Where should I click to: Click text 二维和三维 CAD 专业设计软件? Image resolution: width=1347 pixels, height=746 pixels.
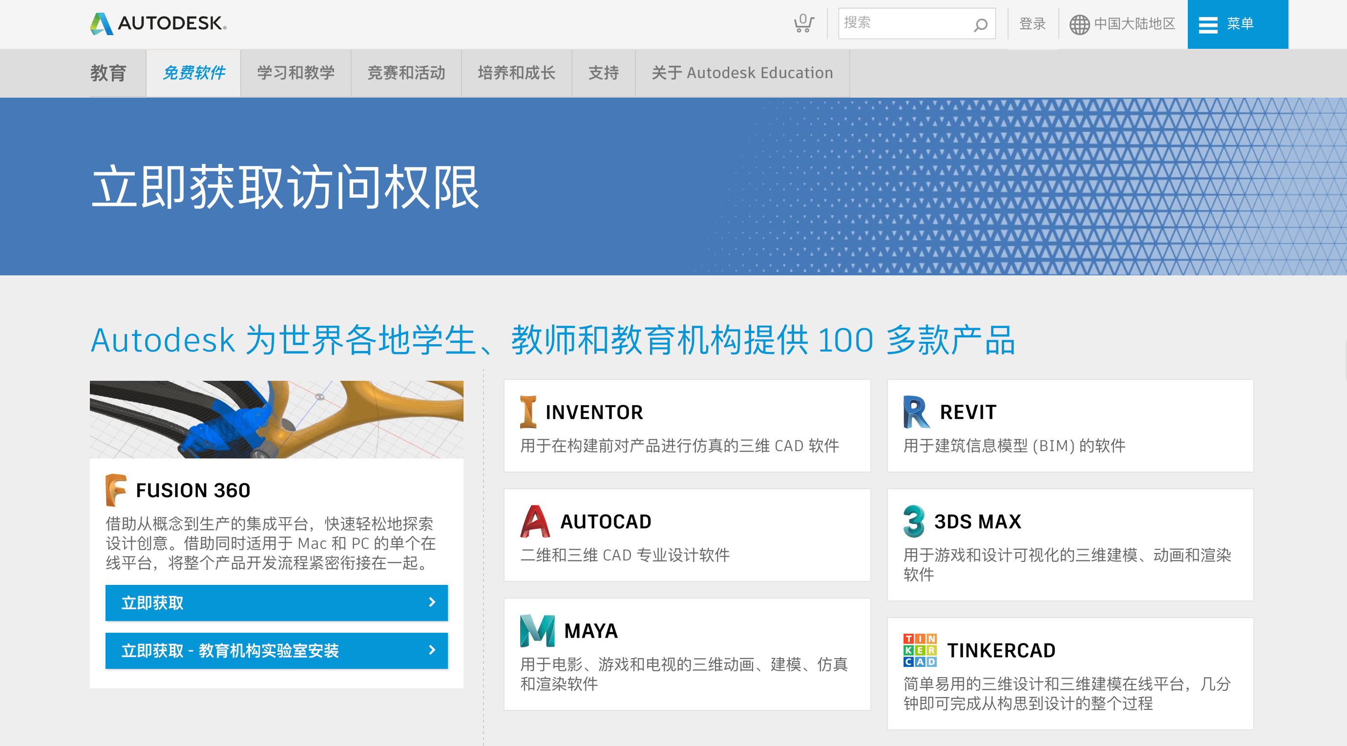[624, 555]
